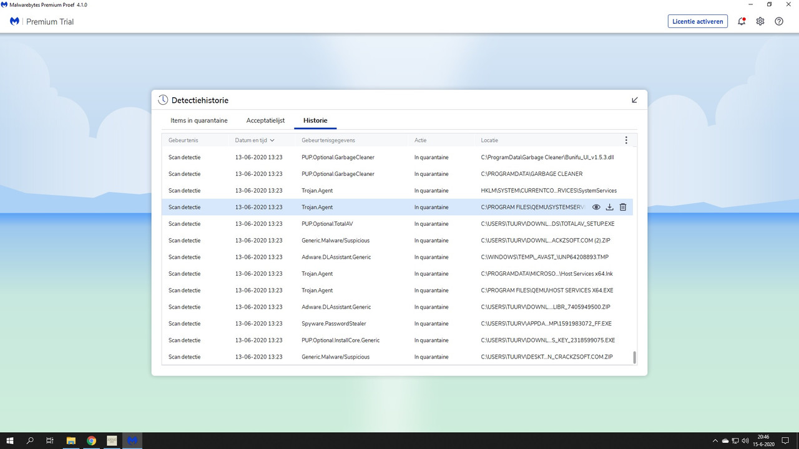
Task: Select the PUP.Optional.TotalAV detection
Action: pyautogui.click(x=397, y=224)
